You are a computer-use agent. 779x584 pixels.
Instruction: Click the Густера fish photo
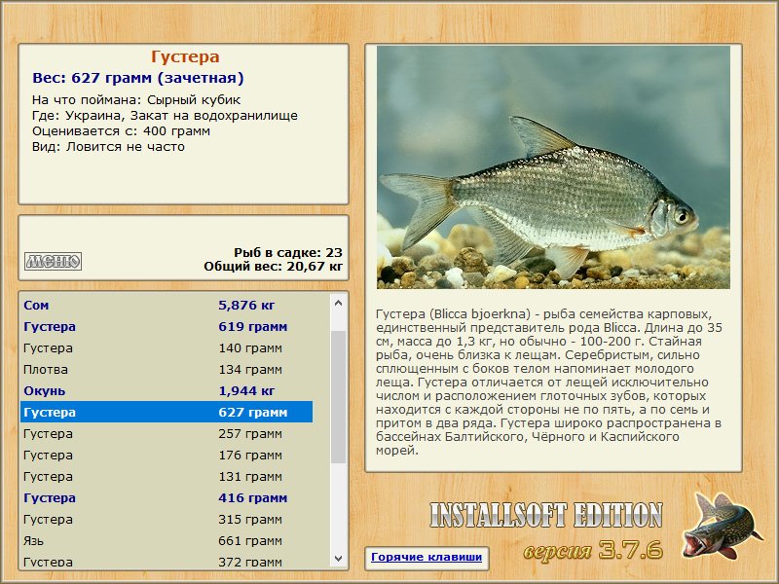553,167
